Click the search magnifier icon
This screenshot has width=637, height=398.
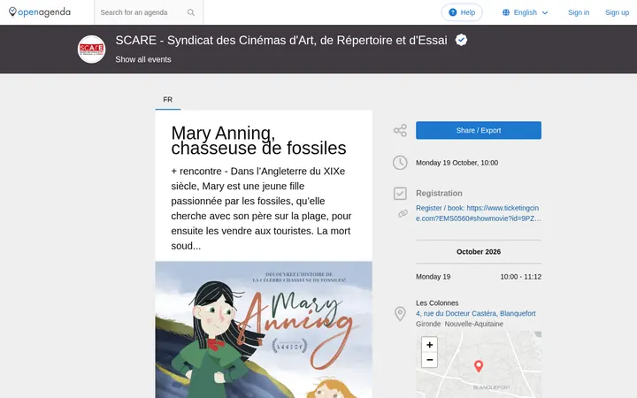pos(191,12)
